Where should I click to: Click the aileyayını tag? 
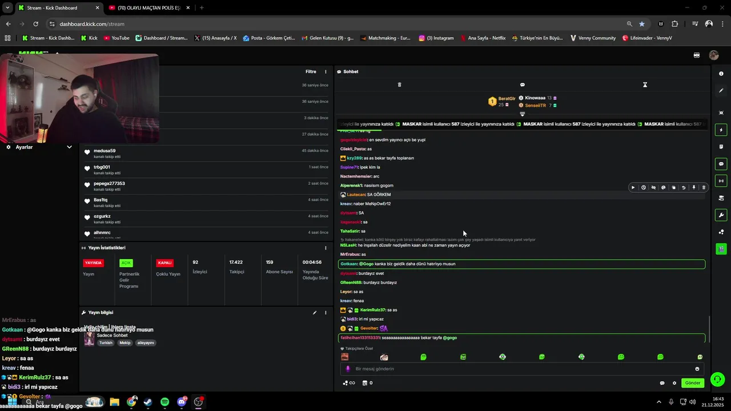coord(146,343)
